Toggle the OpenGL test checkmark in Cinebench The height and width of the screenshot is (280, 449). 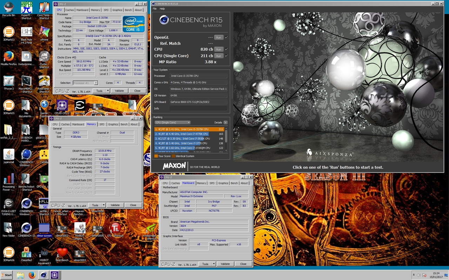point(226,37)
